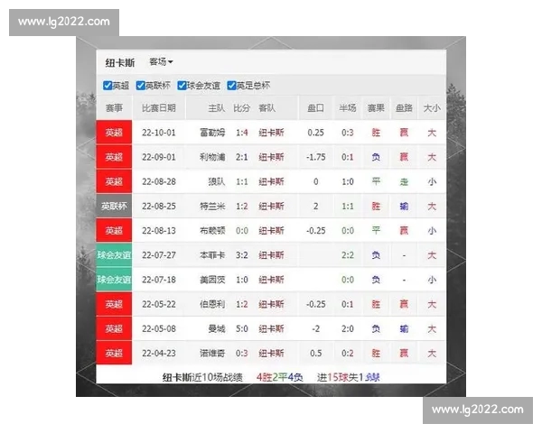
Task: Toggle the 英足总杯 checkbox
Action: (x=231, y=86)
